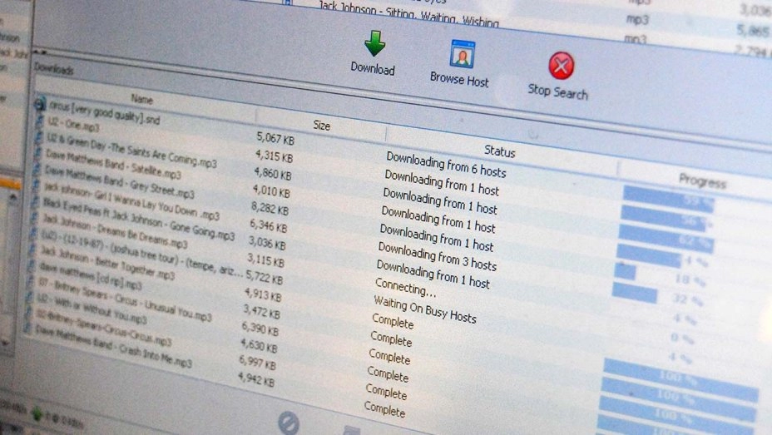
Task: Click the 59 % progress bar
Action: point(668,200)
